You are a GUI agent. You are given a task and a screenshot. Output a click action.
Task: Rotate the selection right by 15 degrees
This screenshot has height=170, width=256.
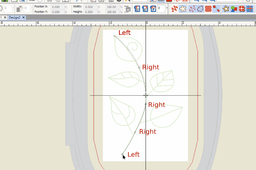[x=145, y=9]
